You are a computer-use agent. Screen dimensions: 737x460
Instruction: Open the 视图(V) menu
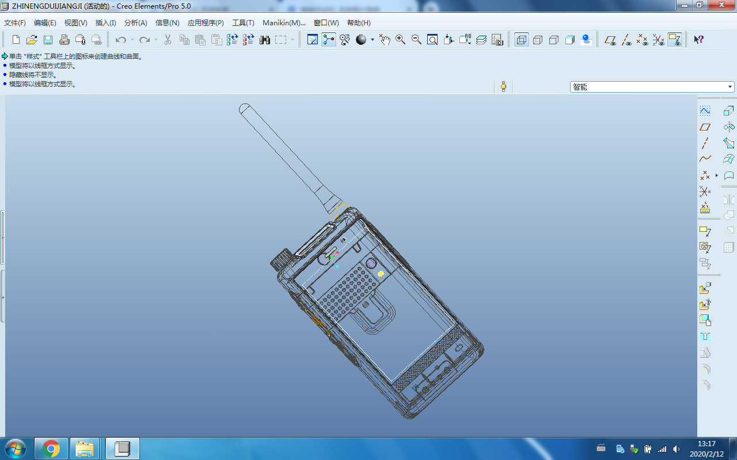pos(75,23)
